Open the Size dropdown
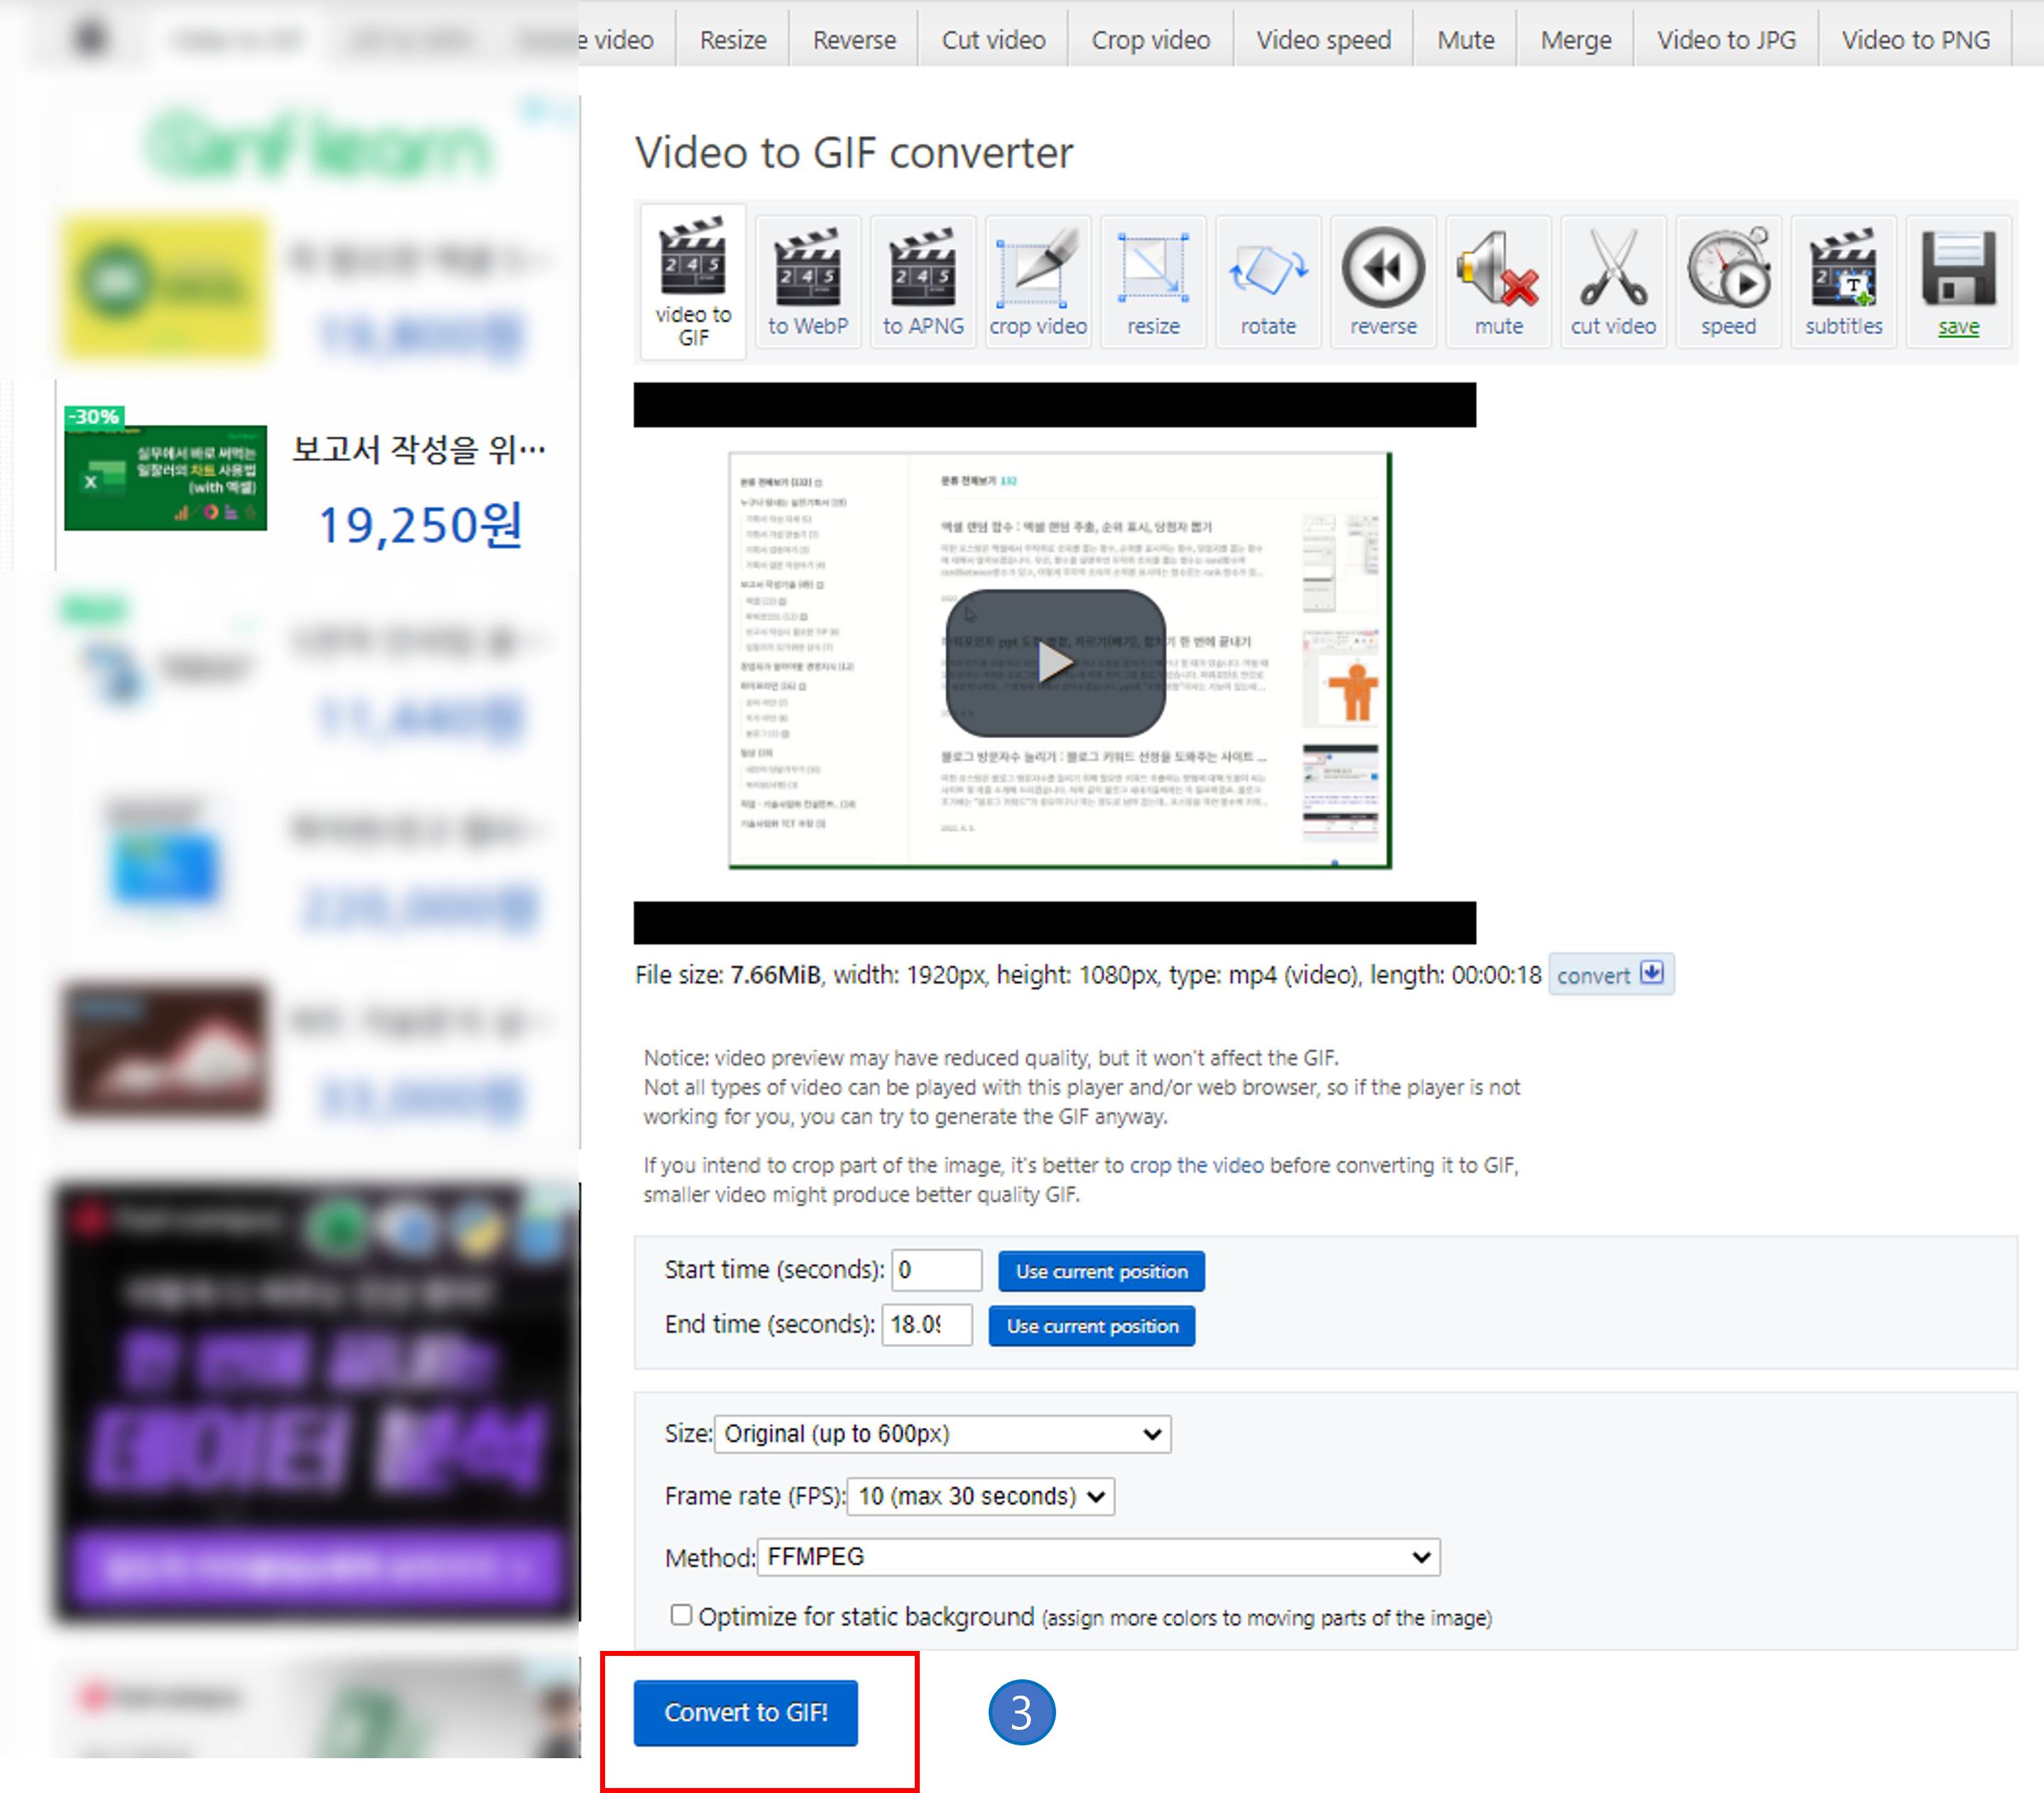Viewport: 2044px width, 1793px height. point(942,1434)
